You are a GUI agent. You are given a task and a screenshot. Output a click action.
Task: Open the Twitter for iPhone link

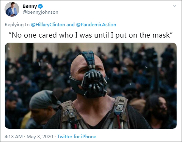coord(77,137)
